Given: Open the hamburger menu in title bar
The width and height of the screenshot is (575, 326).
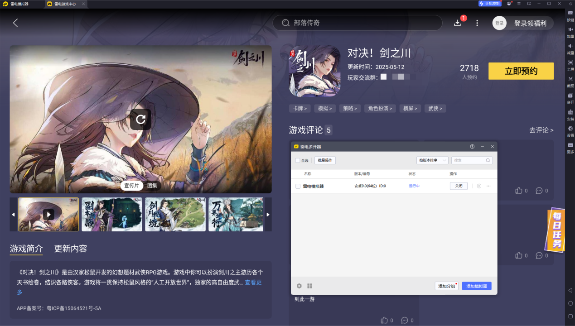Looking at the screenshot, I should [x=519, y=4].
